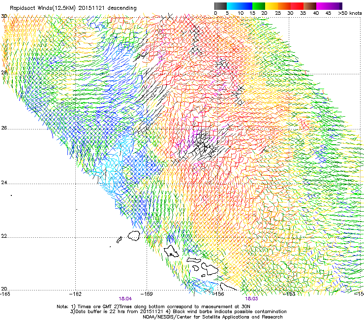Click the '22' latitude label
The image size is (364, 320).
(x=4, y=236)
